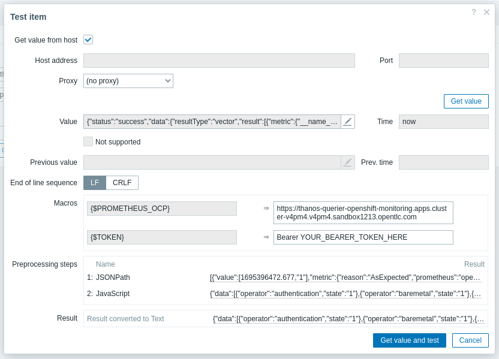Click the Time field showing now
499x359 pixels.
[x=443, y=122]
